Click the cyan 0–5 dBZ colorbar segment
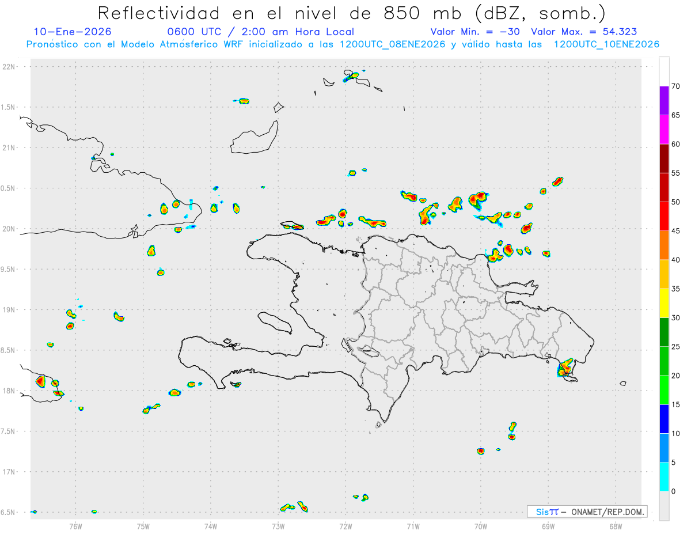The width and height of the screenshot is (691, 534). pyautogui.click(x=664, y=477)
